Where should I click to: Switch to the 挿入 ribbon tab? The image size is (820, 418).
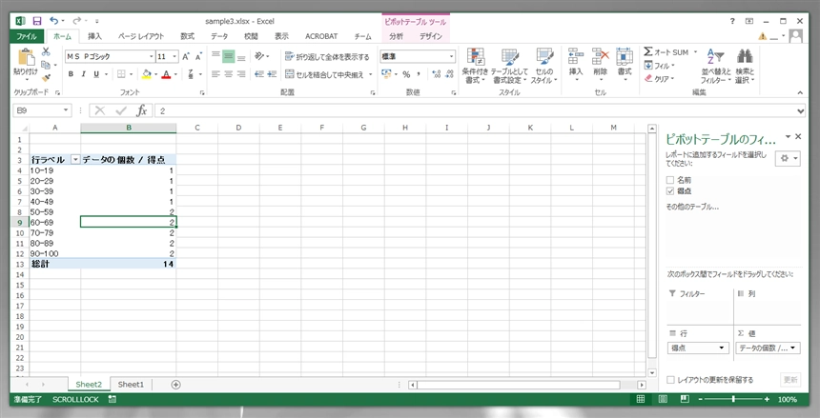click(94, 36)
